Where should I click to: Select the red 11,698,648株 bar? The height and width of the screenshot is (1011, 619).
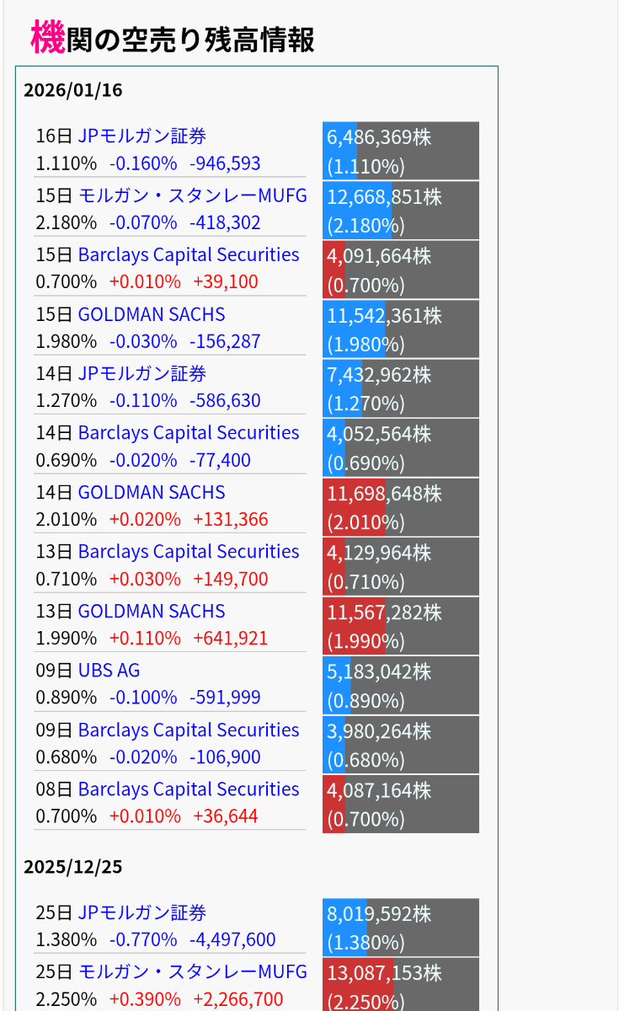400,507
